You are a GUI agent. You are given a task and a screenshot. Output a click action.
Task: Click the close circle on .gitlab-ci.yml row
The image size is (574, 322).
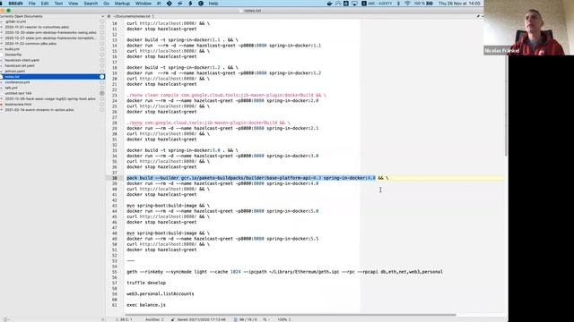click(x=101, y=21)
